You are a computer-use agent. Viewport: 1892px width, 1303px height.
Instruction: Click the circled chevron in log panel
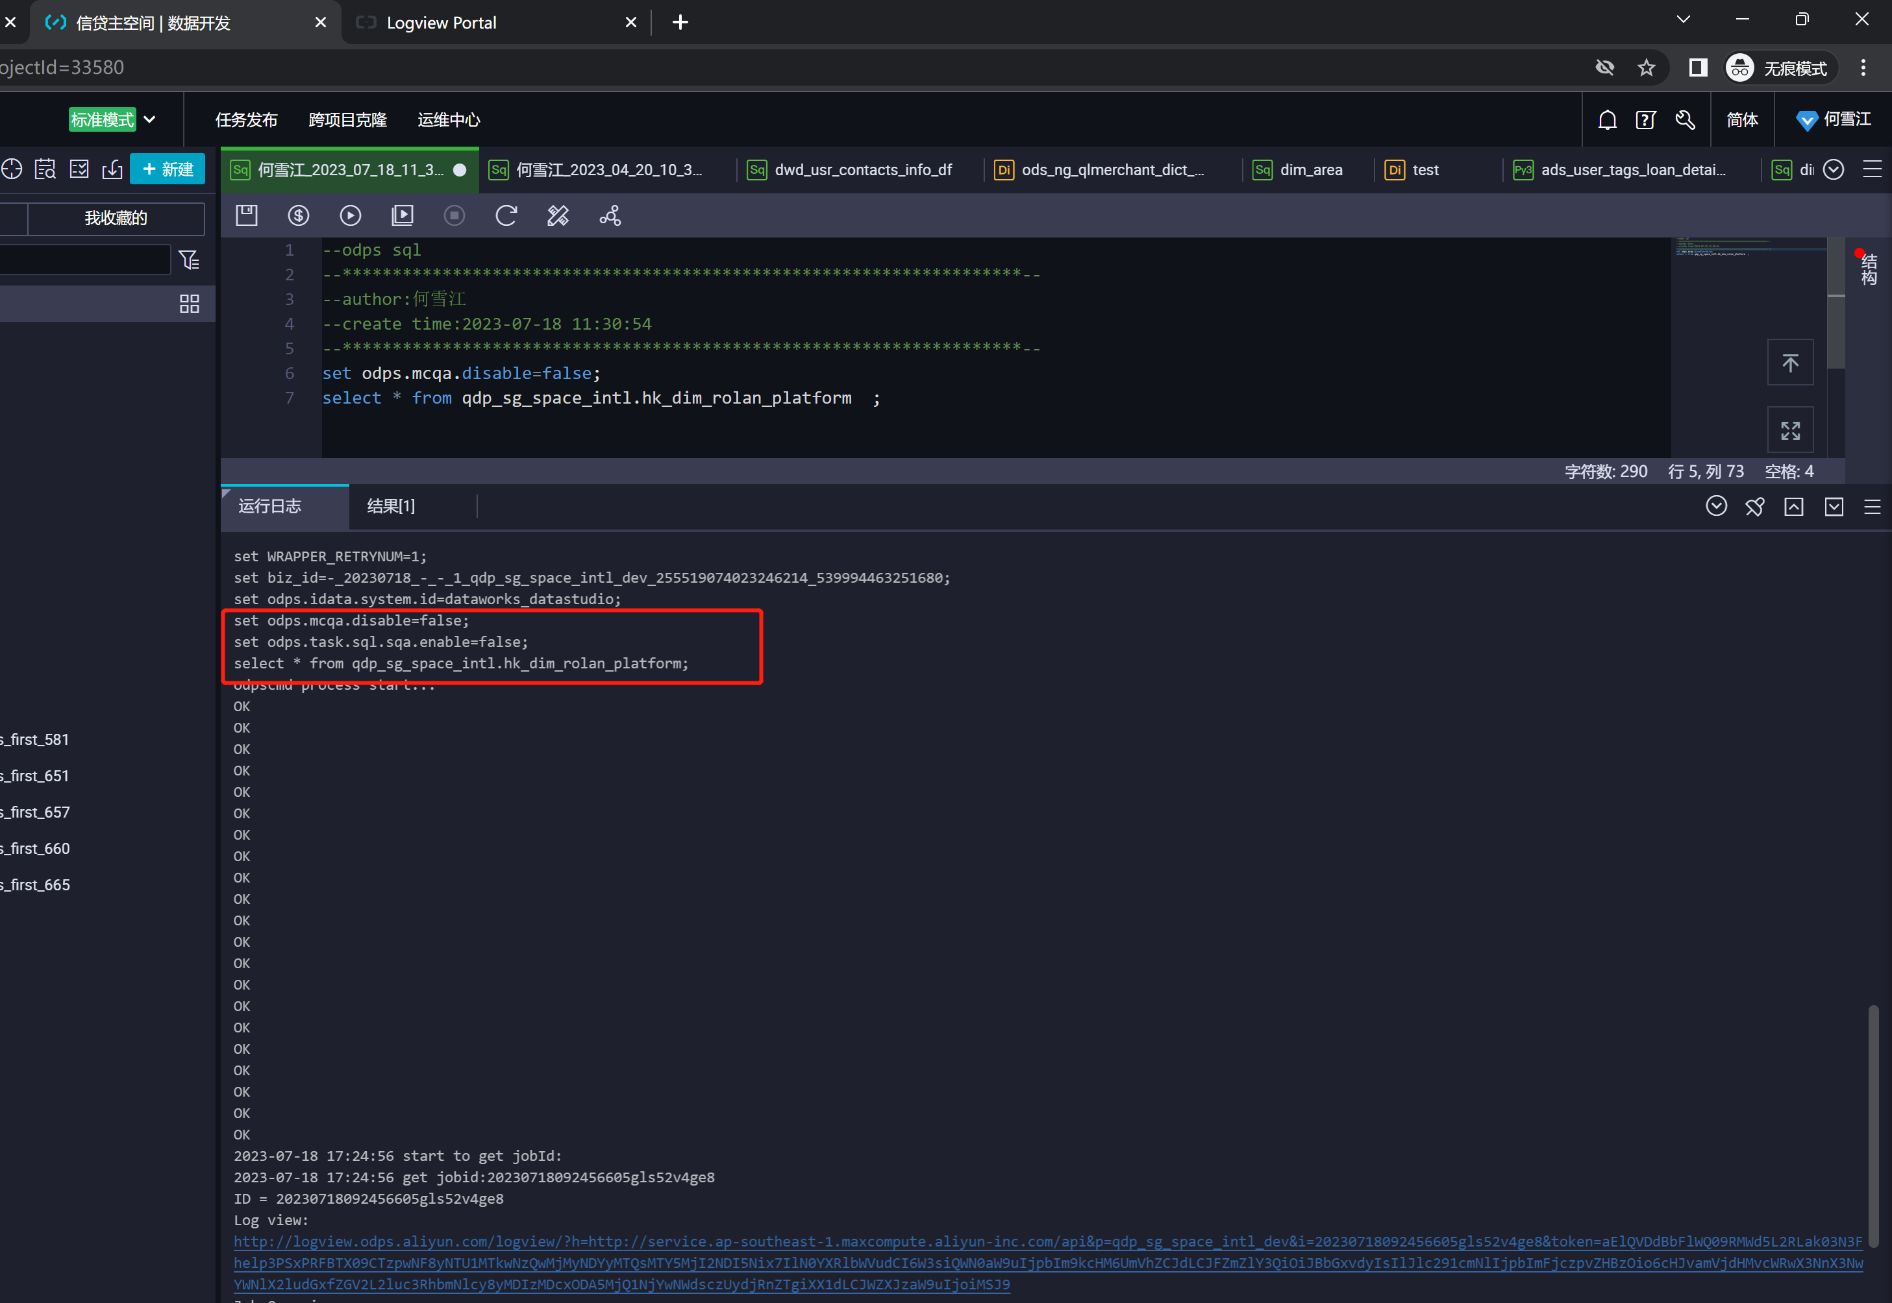click(1716, 506)
